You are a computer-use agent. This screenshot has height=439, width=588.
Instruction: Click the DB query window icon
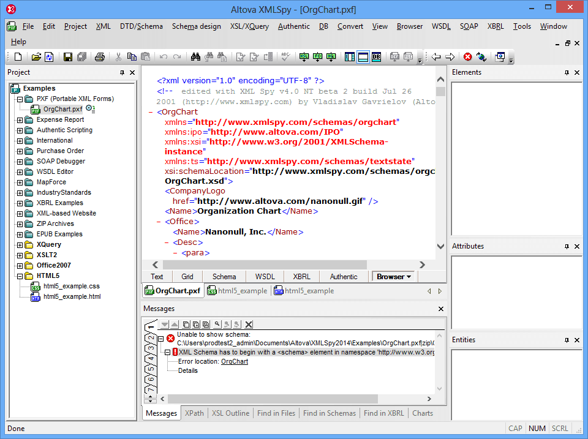(377, 57)
